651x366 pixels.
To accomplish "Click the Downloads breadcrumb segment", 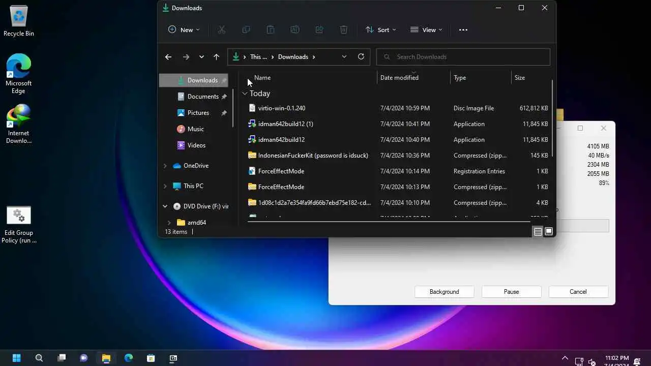I will [x=293, y=57].
